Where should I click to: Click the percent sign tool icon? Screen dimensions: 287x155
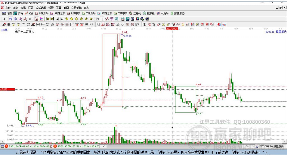(x=154, y=25)
